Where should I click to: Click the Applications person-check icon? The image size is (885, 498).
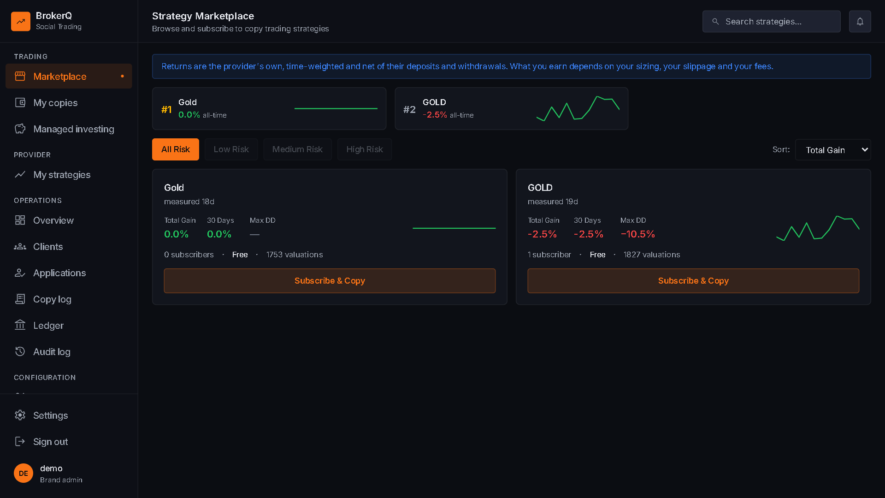(x=20, y=273)
